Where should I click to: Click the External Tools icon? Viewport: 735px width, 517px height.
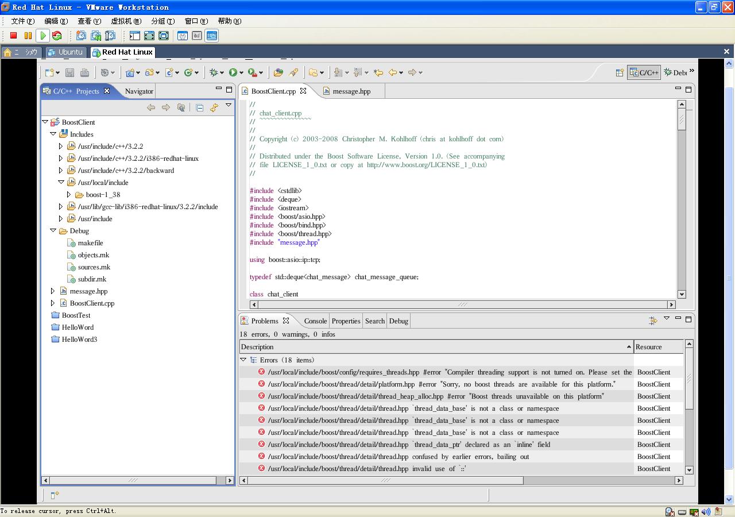[x=252, y=72]
